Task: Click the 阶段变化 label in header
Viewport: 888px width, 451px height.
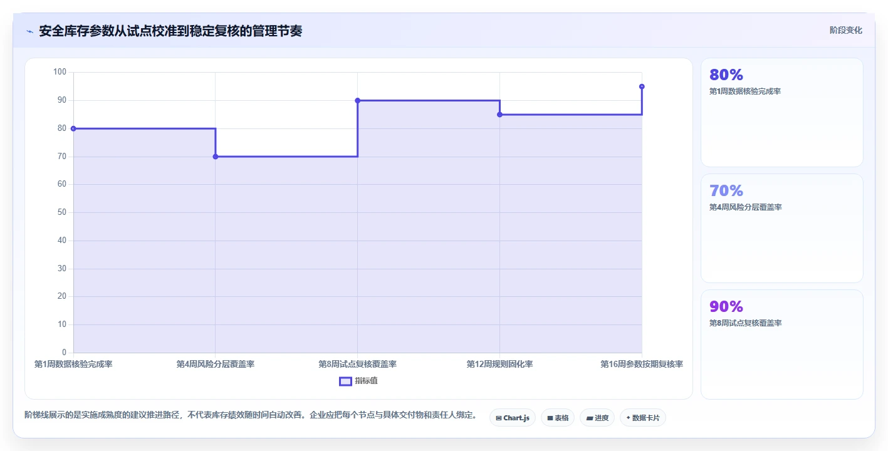Action: [x=846, y=30]
